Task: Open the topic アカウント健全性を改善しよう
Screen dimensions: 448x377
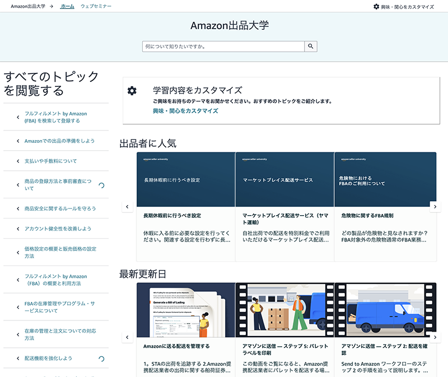Action: click(58, 229)
